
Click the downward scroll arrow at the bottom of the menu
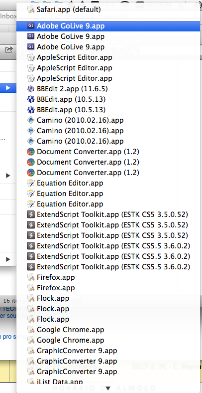click(x=108, y=389)
